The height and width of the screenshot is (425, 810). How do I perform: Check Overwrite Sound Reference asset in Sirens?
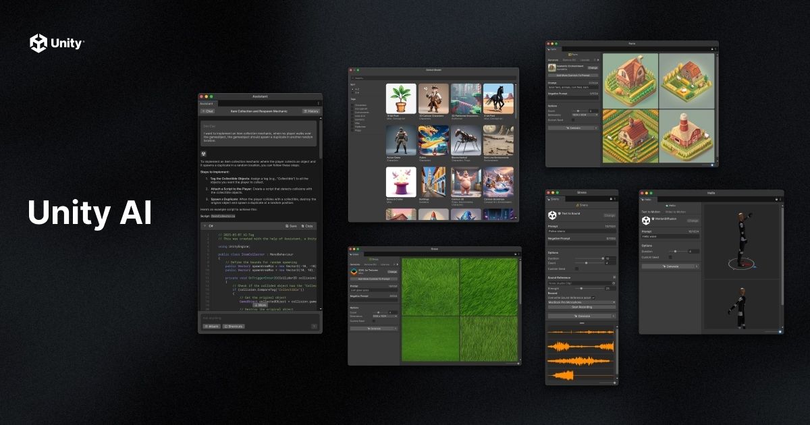594,297
